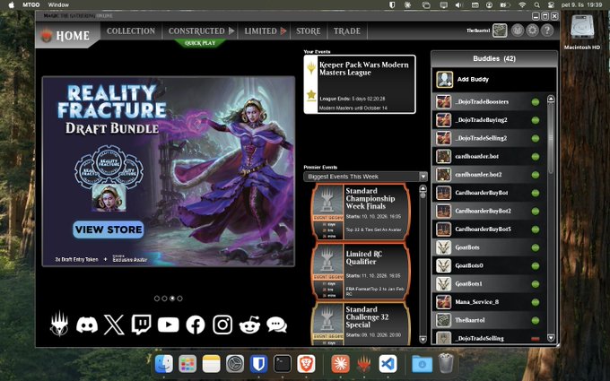Expand the arrow next to LIMITED
Viewport: 610px width, 381px height.
click(283, 30)
